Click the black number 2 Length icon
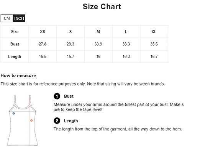The image size is (200, 151). tap(57, 120)
